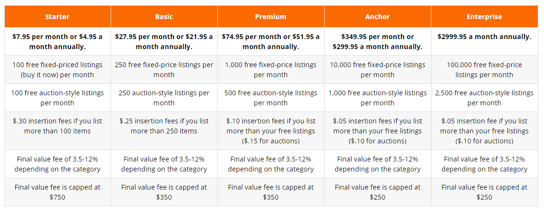Click the Anchor $349.95 price cell

point(378,41)
